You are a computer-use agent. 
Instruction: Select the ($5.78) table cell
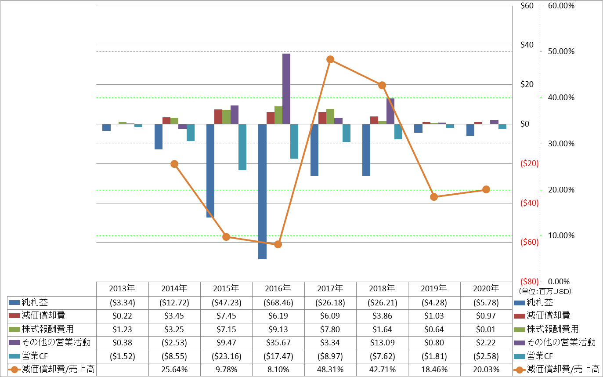[x=486, y=303]
